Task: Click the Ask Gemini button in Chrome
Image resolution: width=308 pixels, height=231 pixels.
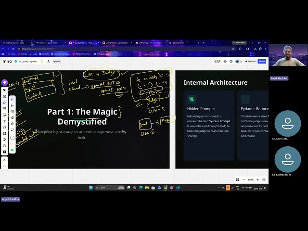Action: tap(239, 43)
